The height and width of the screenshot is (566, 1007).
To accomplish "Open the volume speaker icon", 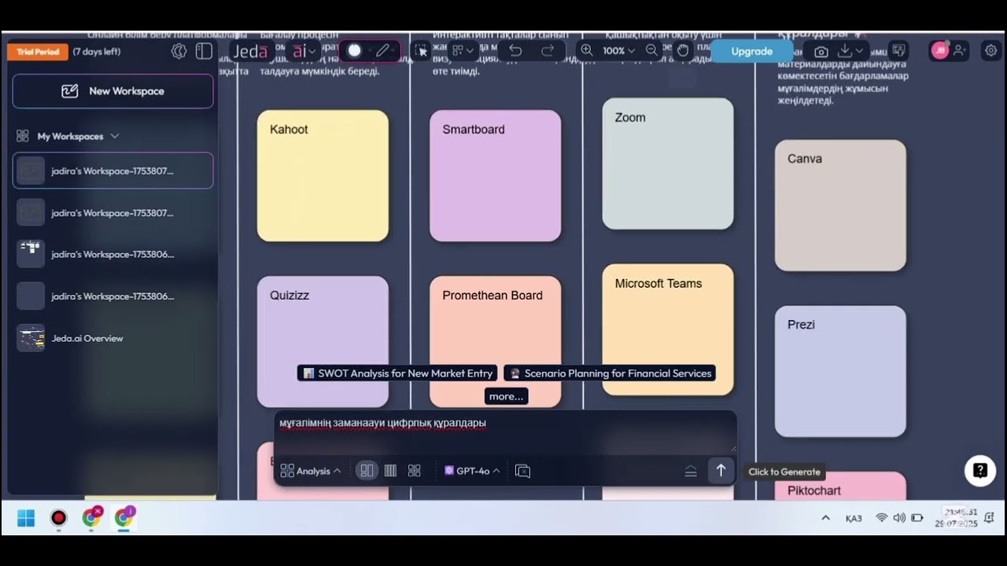I will [899, 518].
